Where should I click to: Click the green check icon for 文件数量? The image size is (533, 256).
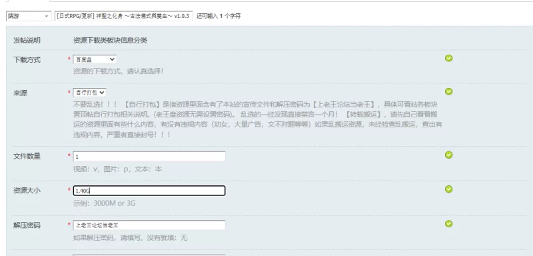pos(448,155)
